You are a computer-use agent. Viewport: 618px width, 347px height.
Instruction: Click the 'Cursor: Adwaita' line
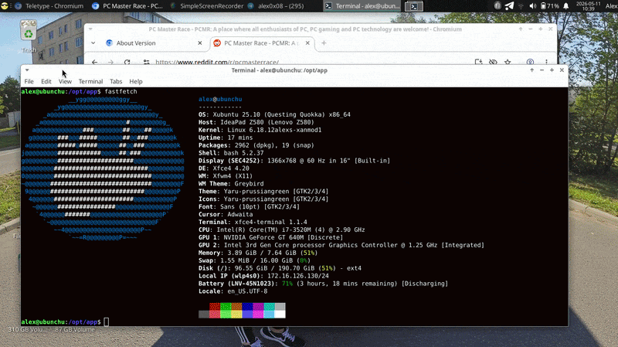coord(226,215)
